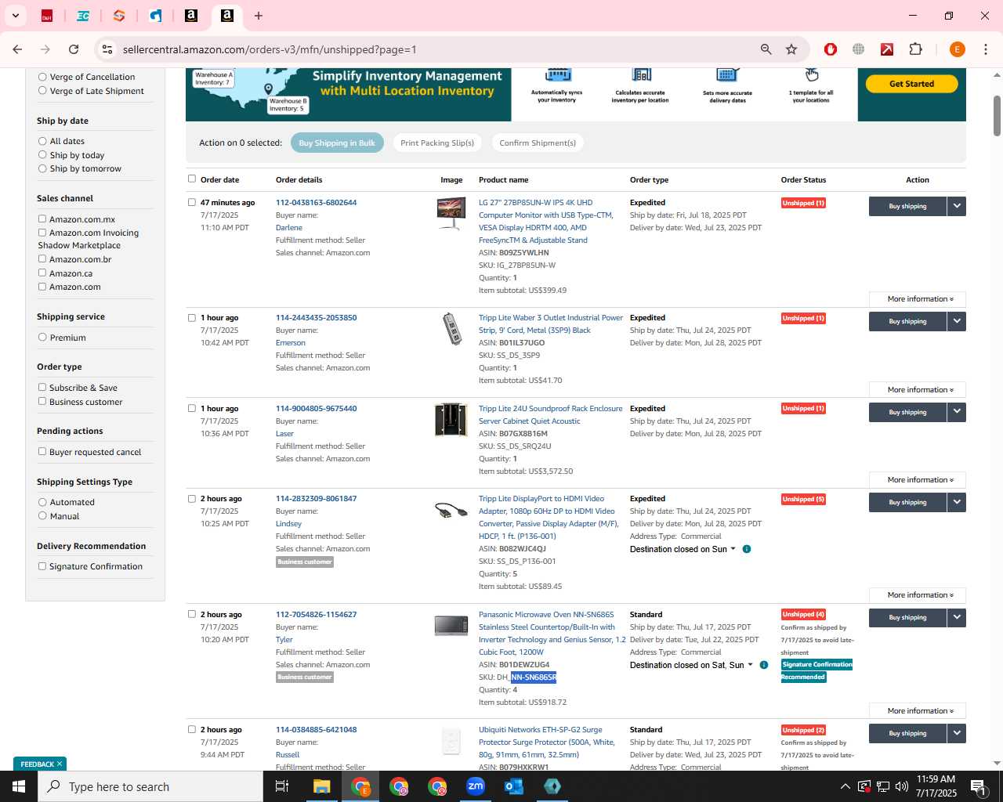Open a new browser tab

pyautogui.click(x=259, y=16)
